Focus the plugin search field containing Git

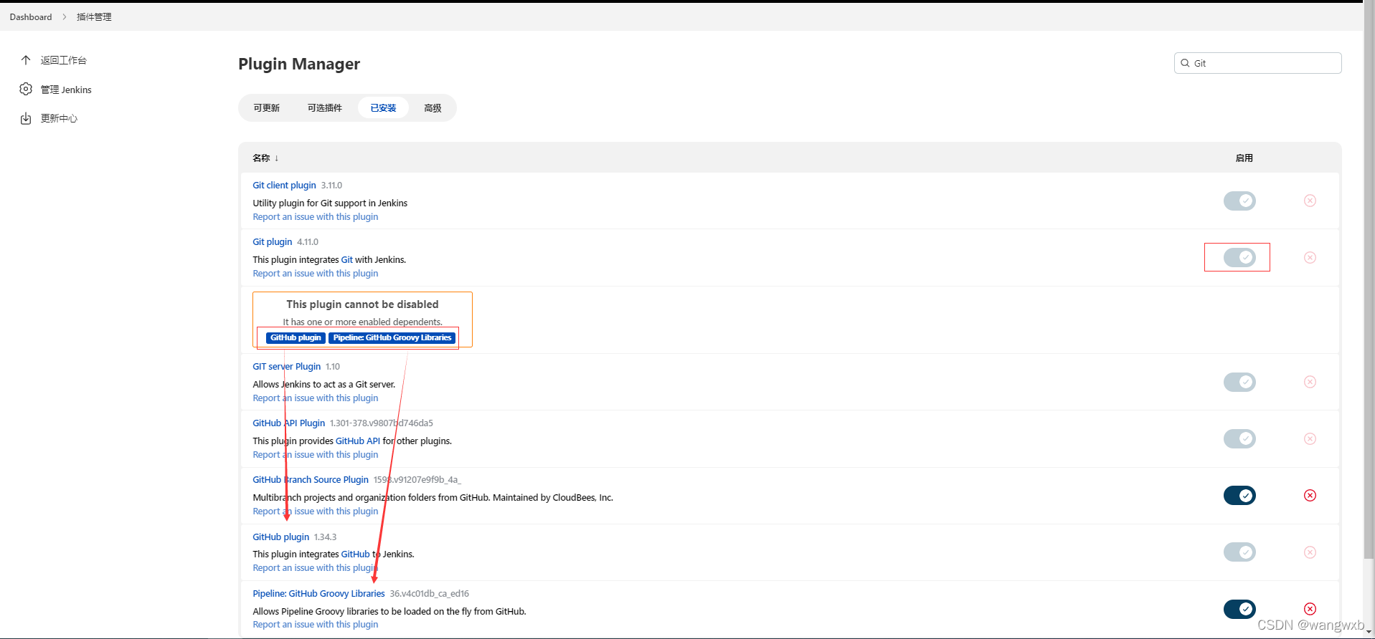coord(1258,63)
